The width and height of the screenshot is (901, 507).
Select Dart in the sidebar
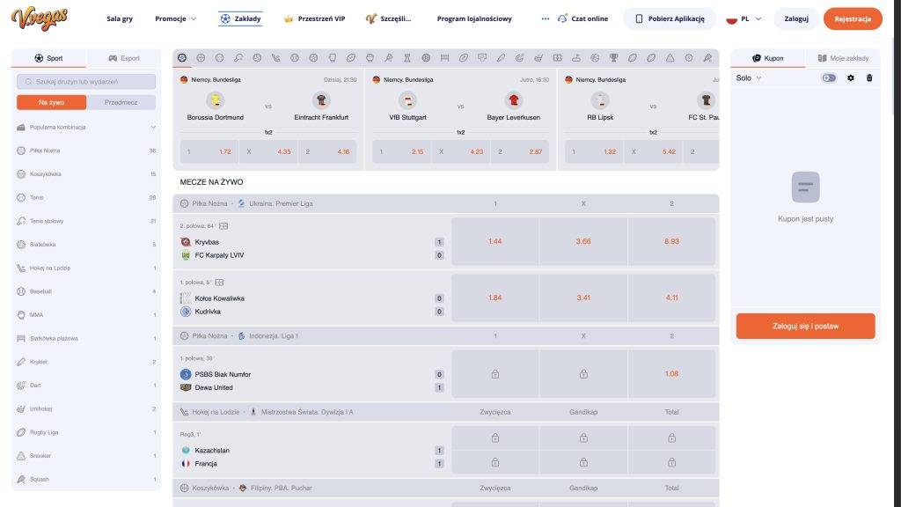86,386
